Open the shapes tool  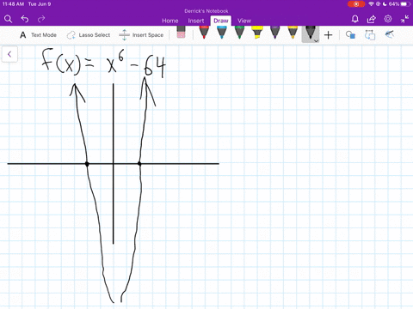click(350, 35)
